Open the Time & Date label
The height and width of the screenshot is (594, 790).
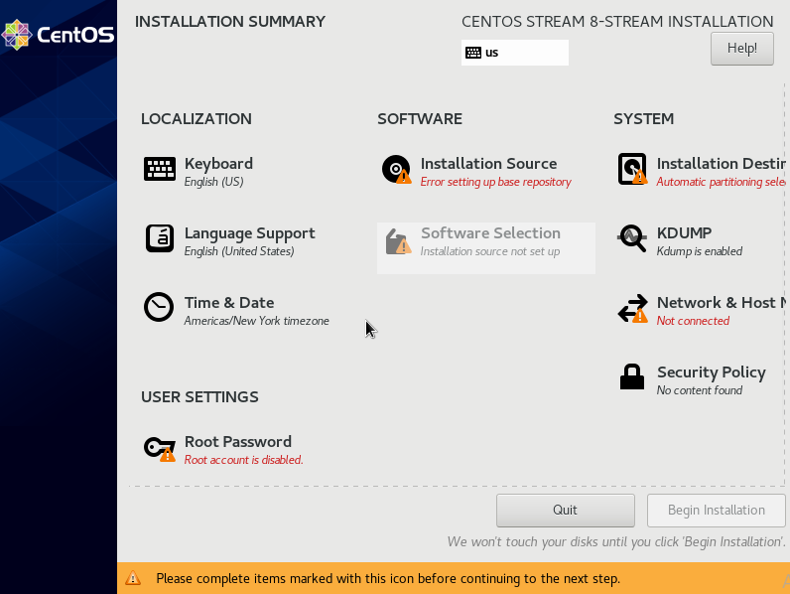(229, 303)
